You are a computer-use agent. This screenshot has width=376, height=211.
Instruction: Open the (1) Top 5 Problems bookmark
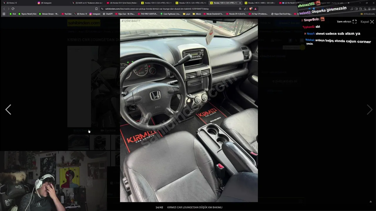(x=258, y=14)
